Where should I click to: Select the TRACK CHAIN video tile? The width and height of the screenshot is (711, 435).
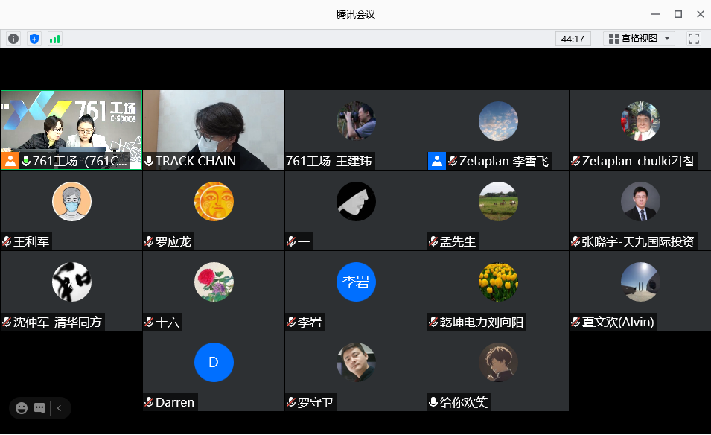214,130
